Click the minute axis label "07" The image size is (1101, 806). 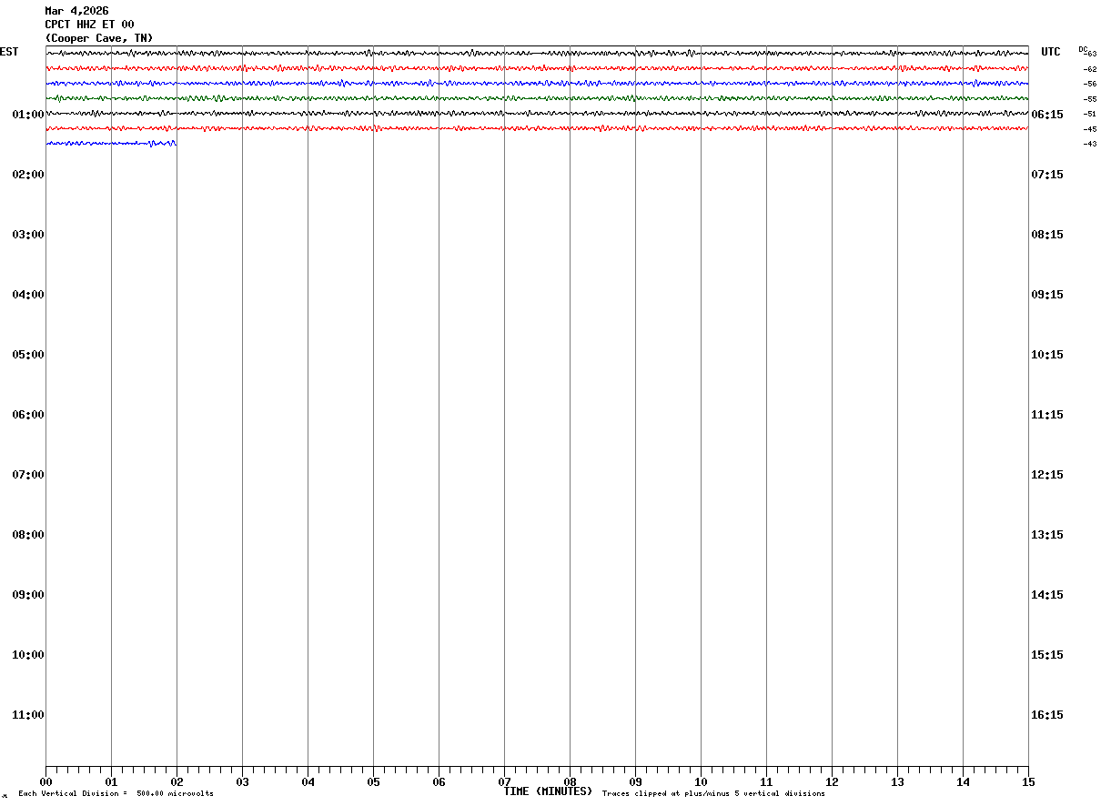point(504,782)
